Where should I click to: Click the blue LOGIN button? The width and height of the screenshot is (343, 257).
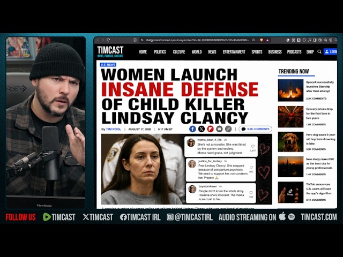331,52
